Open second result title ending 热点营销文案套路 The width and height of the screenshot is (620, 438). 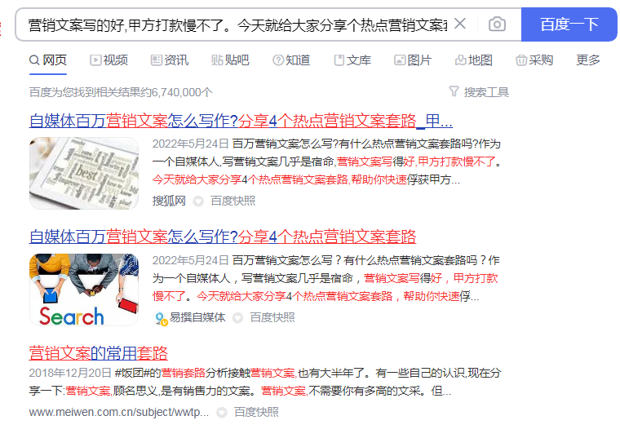(x=223, y=237)
